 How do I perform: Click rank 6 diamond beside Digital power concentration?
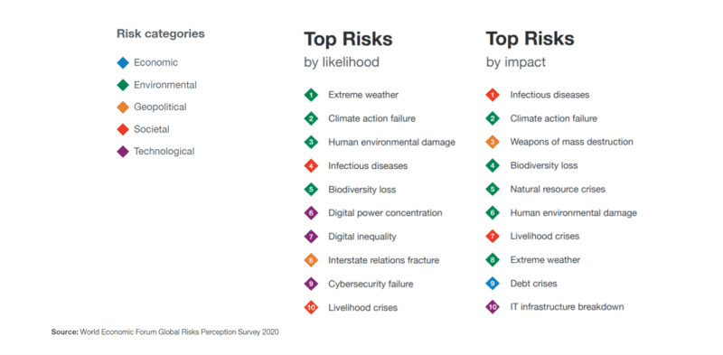(x=311, y=213)
